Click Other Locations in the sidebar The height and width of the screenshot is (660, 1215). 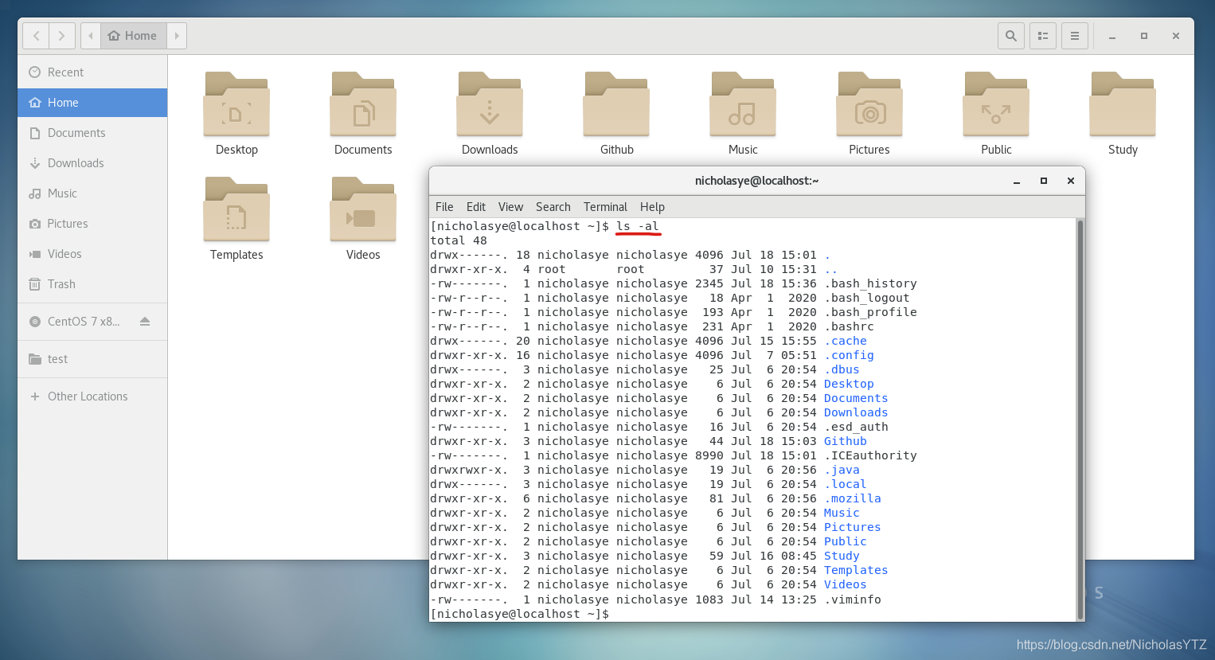click(x=92, y=396)
